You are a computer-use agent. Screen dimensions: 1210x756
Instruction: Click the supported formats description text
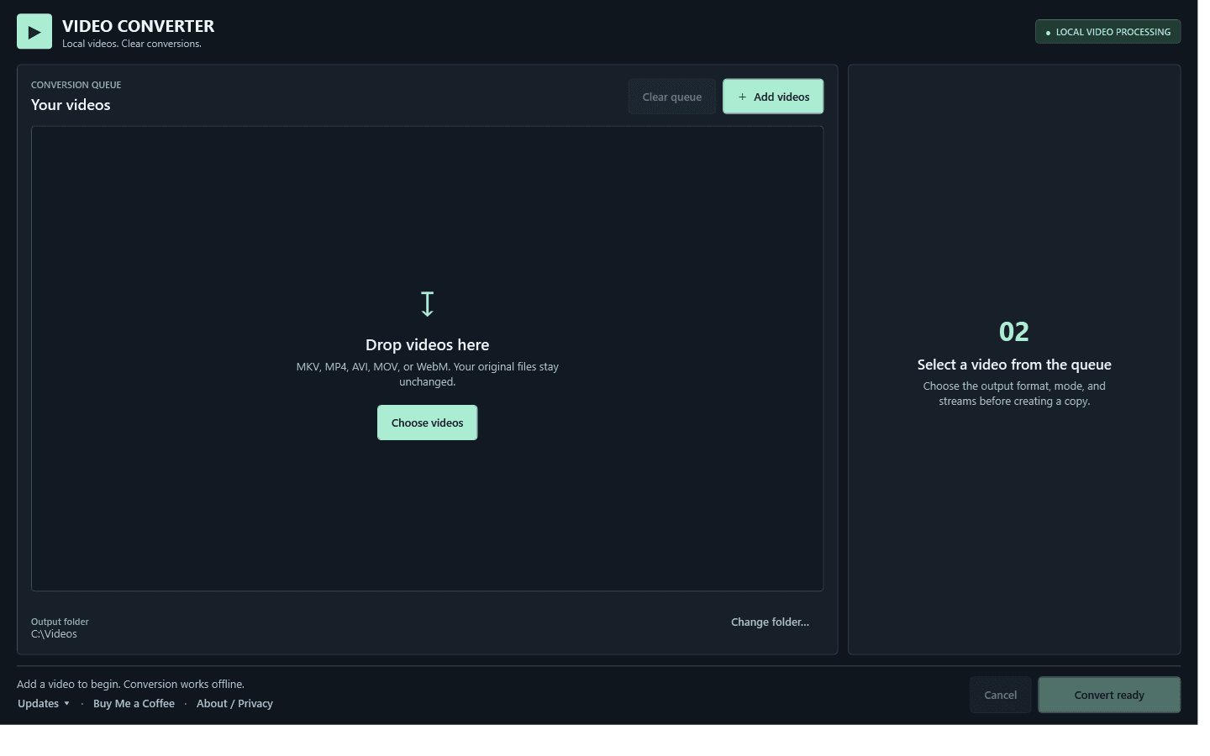click(x=427, y=375)
